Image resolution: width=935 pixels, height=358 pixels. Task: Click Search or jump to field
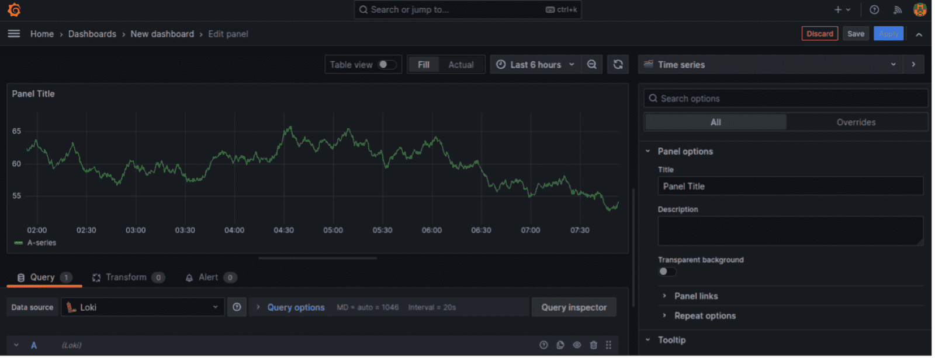[467, 9]
